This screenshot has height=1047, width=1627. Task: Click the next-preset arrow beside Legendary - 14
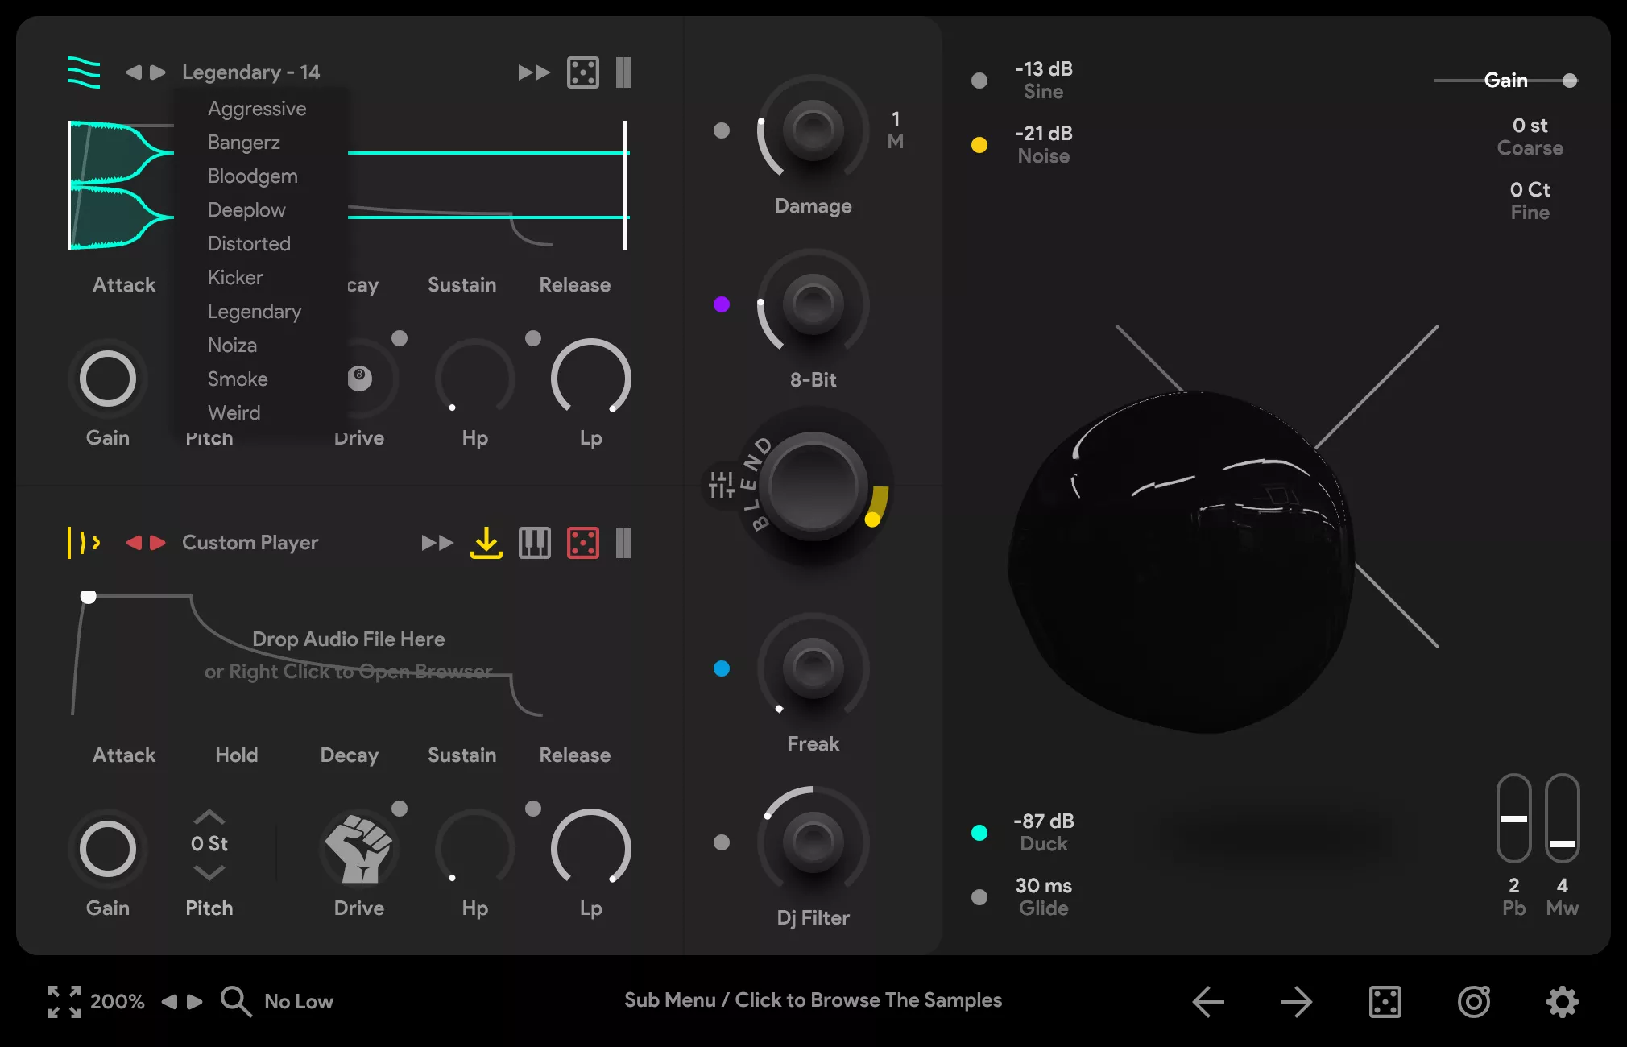tap(159, 72)
